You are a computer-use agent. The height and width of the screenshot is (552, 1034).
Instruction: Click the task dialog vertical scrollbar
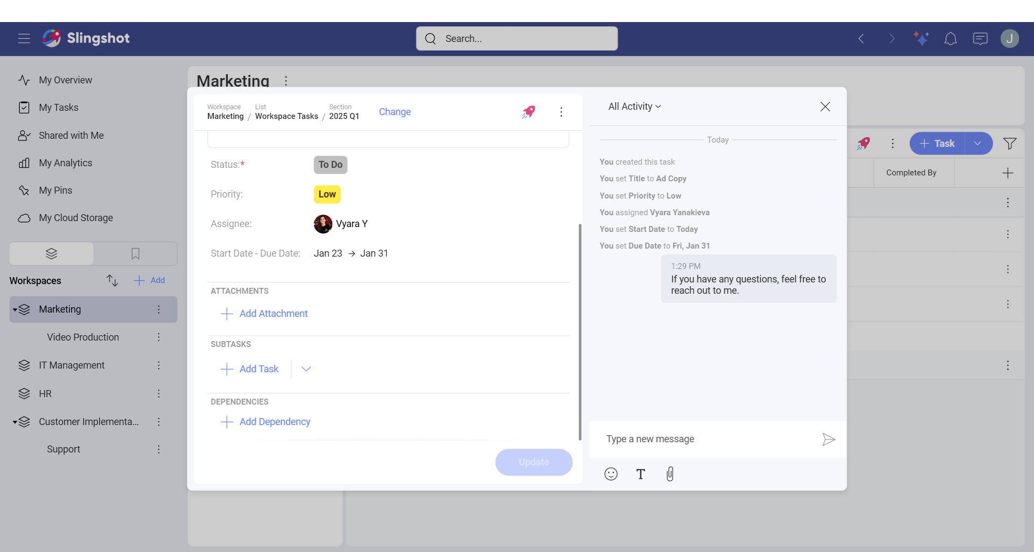[580, 331]
